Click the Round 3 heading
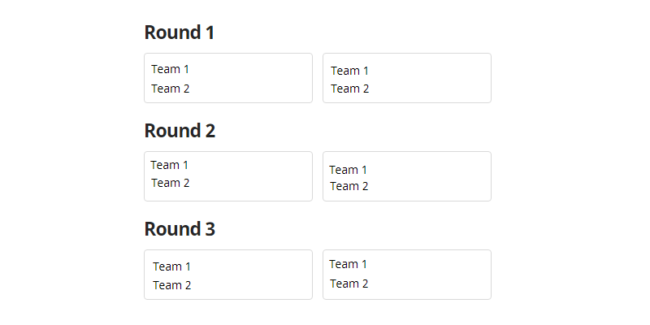This screenshot has width=650, height=325. click(180, 229)
